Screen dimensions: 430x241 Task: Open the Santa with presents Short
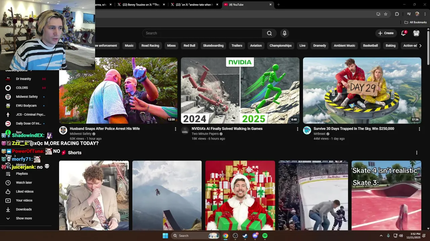(x=240, y=195)
